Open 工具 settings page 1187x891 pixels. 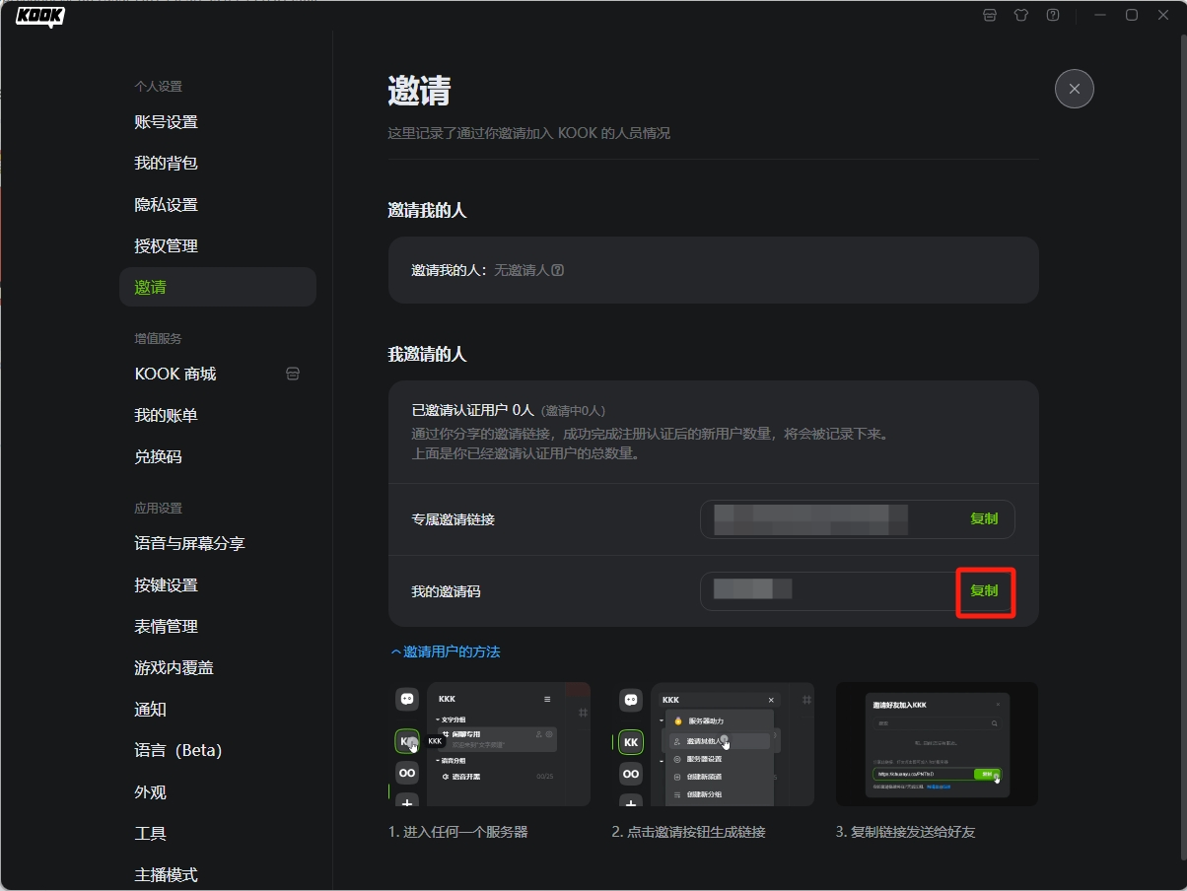tap(218, 833)
